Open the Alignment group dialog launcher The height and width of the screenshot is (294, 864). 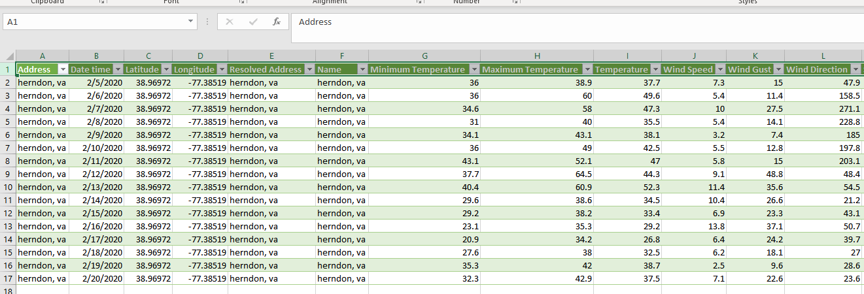pos(419,2)
